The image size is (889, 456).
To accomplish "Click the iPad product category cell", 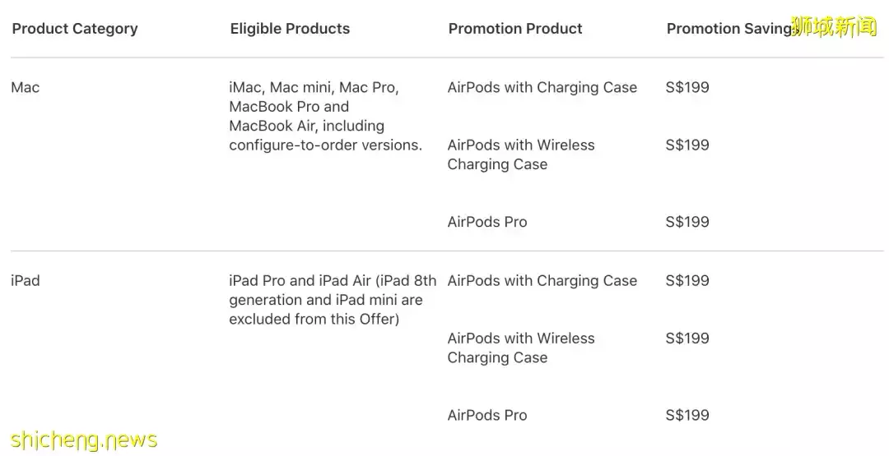I will (26, 281).
